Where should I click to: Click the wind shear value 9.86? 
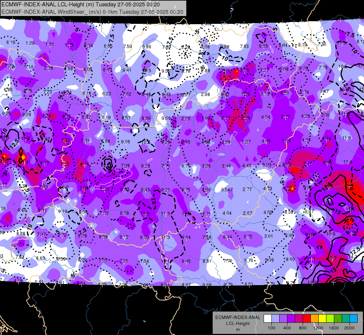coord(147,47)
